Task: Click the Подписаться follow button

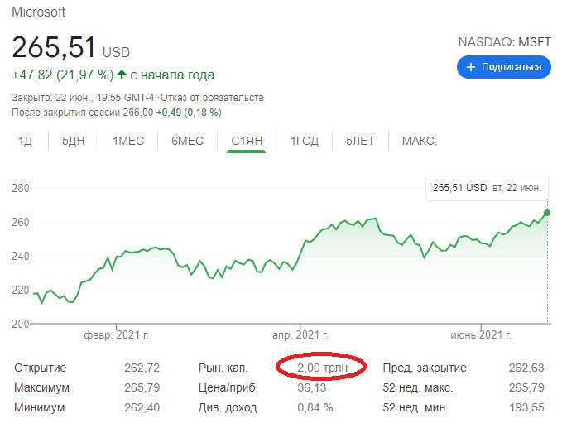Action: point(503,67)
